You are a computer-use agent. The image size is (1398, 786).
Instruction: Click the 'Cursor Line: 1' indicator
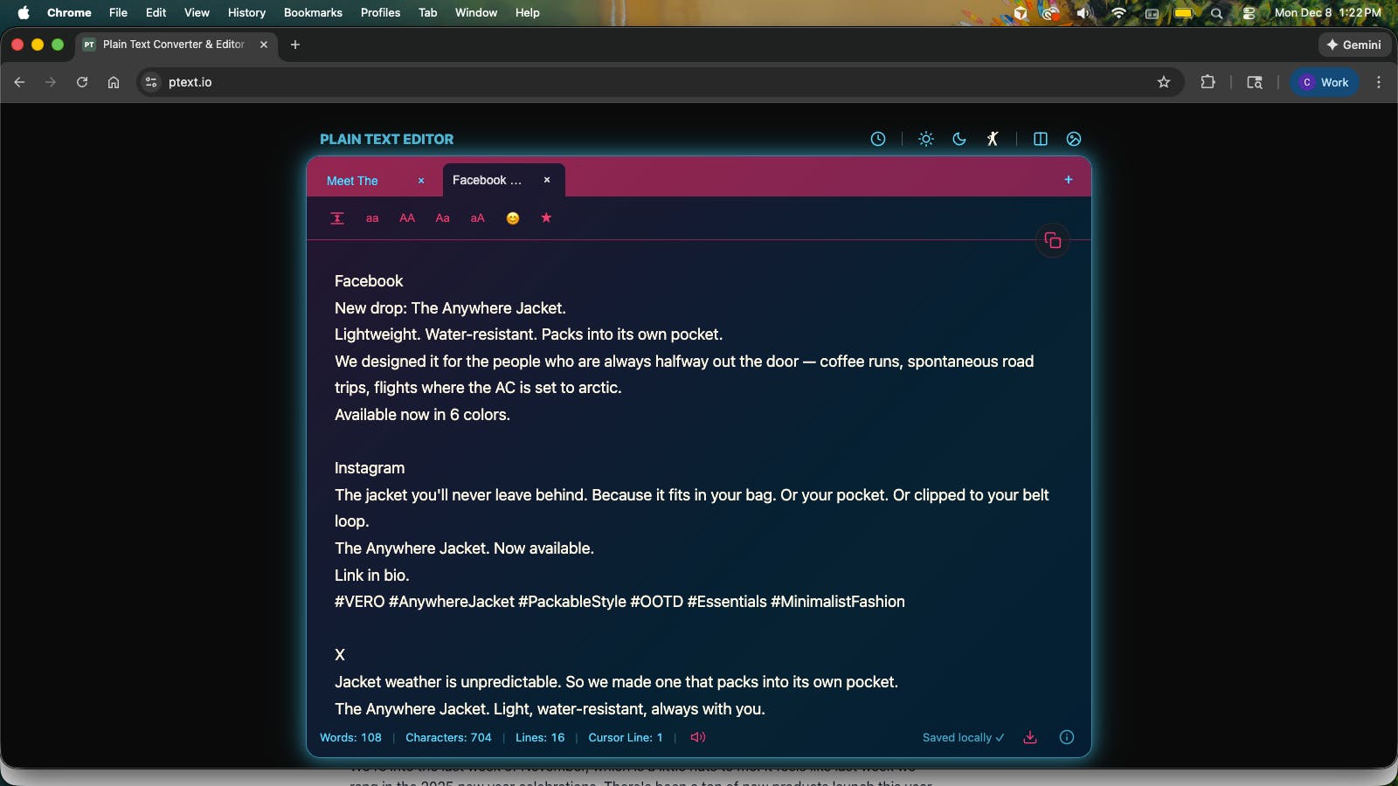point(626,738)
